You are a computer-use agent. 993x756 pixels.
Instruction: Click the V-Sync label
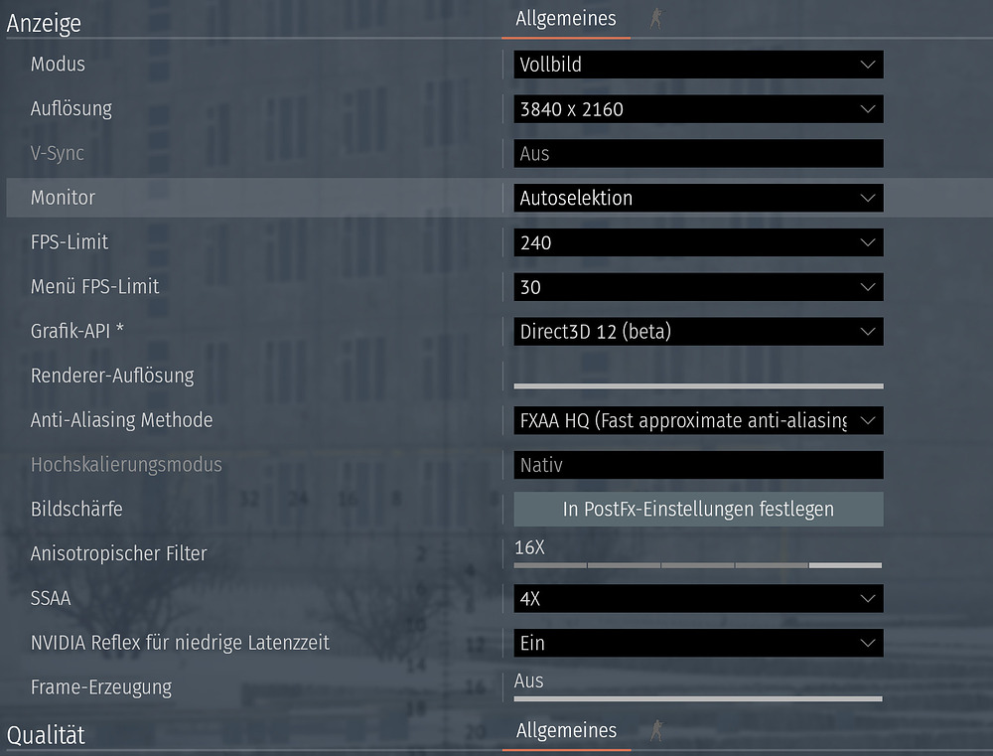(x=57, y=153)
